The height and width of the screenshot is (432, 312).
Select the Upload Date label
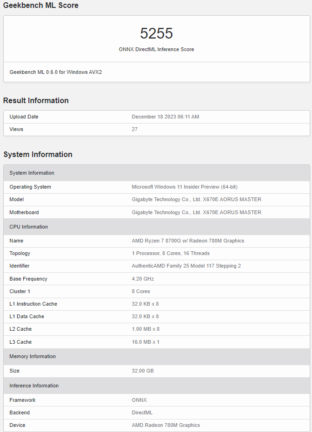[x=24, y=117]
